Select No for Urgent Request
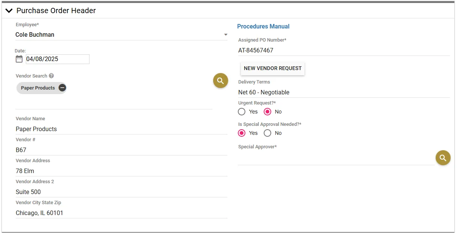 [x=267, y=112]
